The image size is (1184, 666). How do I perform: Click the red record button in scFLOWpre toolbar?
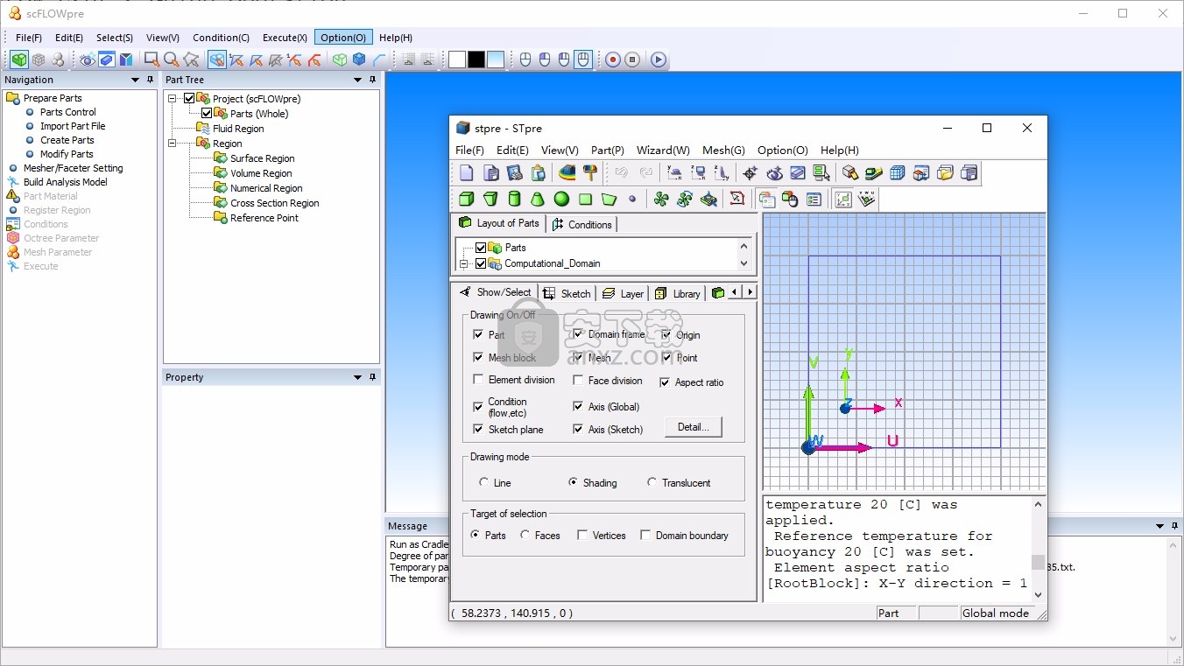pyautogui.click(x=613, y=60)
